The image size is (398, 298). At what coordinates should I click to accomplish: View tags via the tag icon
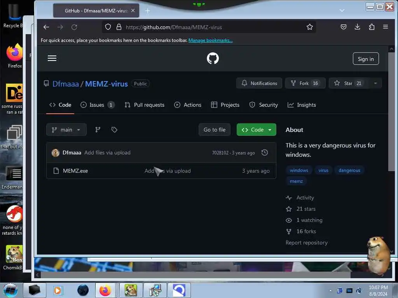point(114,130)
